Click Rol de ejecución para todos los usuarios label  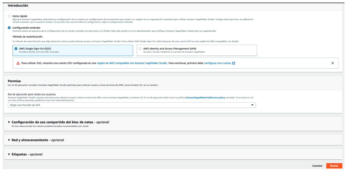(x=32, y=94)
